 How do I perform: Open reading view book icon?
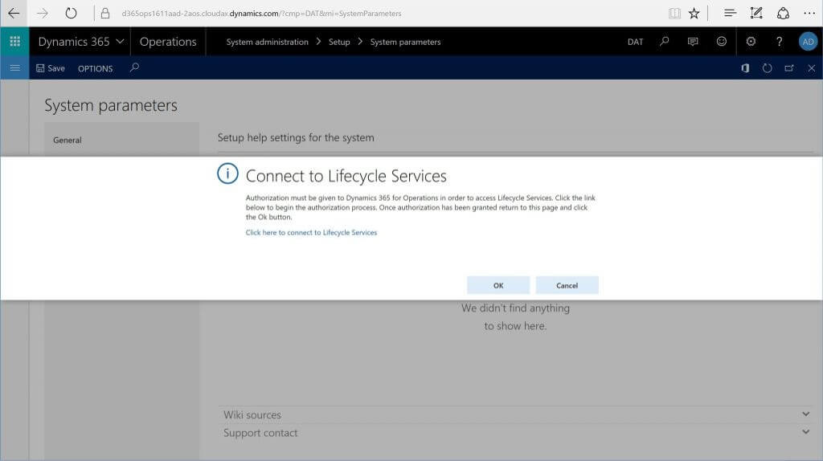pos(674,13)
